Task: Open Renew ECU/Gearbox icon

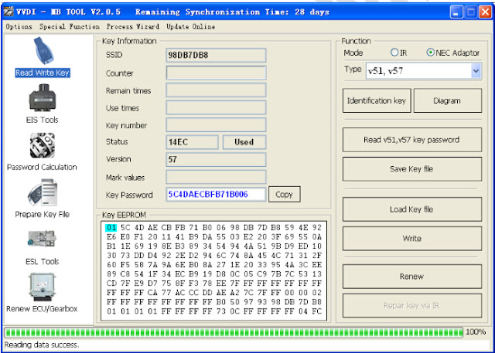Action: coord(42,287)
